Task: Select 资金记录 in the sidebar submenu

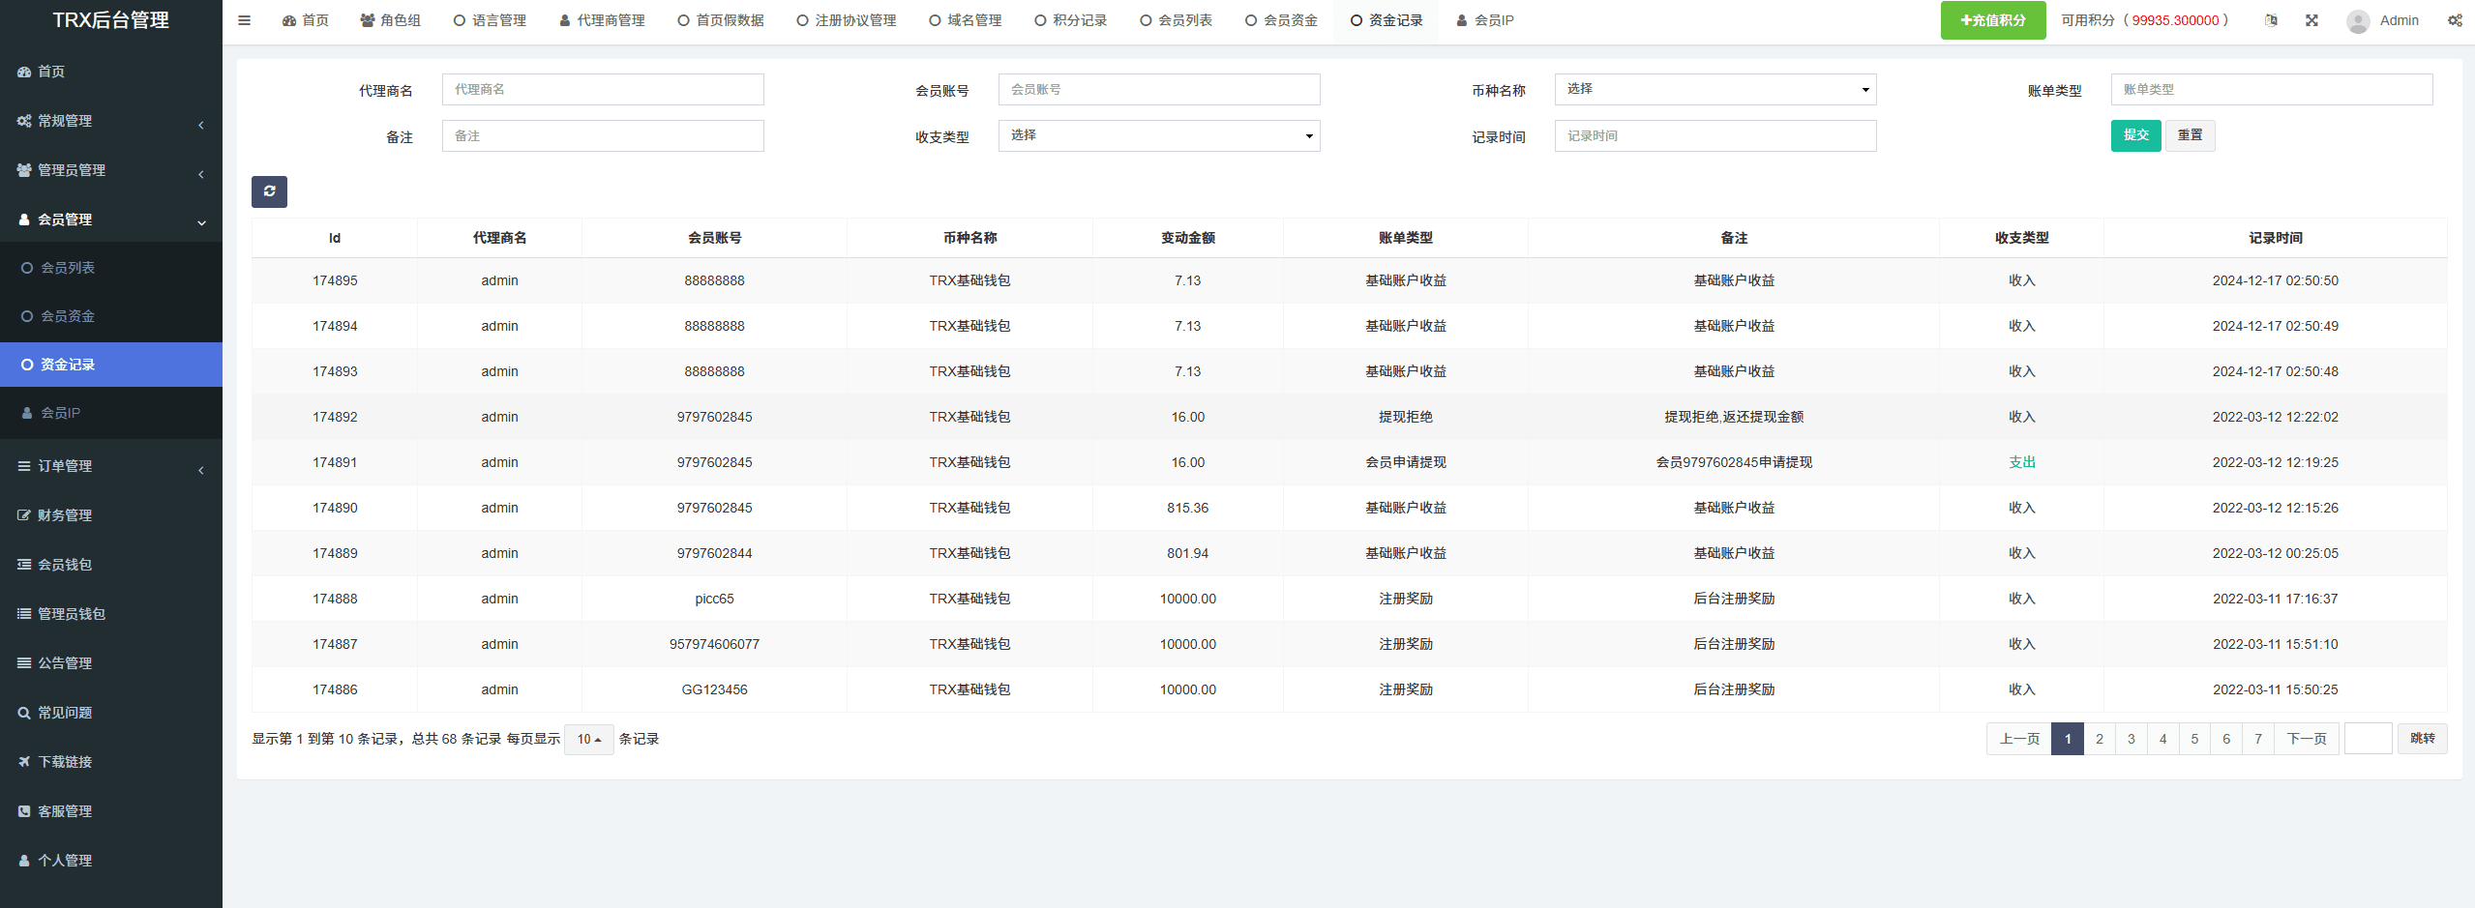Action: 111,365
